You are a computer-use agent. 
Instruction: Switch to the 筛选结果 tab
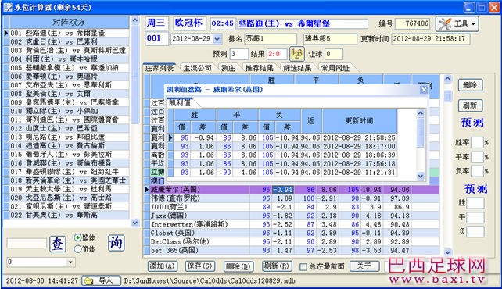coord(297,68)
